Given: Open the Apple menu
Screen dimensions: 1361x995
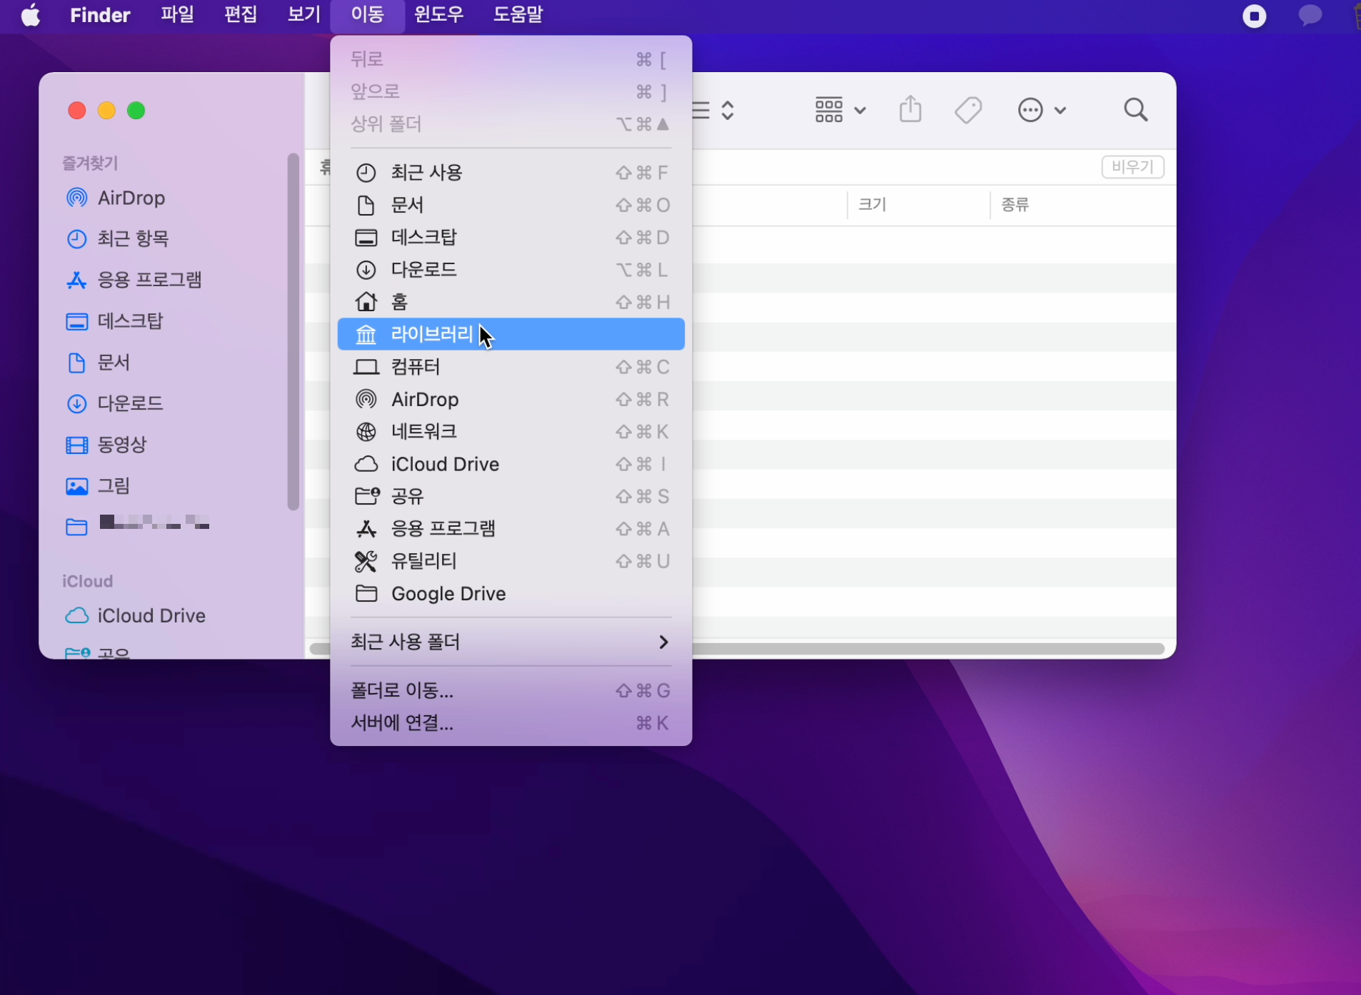Looking at the screenshot, I should pos(31,15).
